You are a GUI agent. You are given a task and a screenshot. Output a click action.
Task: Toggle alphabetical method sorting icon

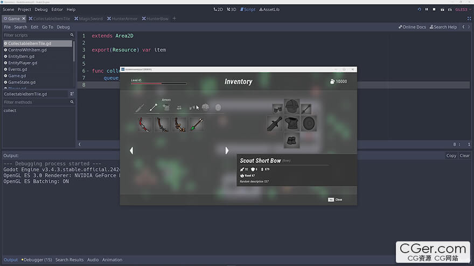[x=72, y=94]
